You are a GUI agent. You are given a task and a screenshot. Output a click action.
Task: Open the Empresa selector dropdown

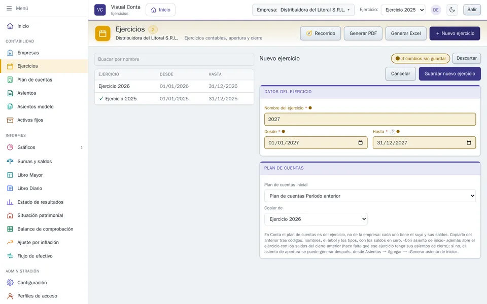pos(303,10)
